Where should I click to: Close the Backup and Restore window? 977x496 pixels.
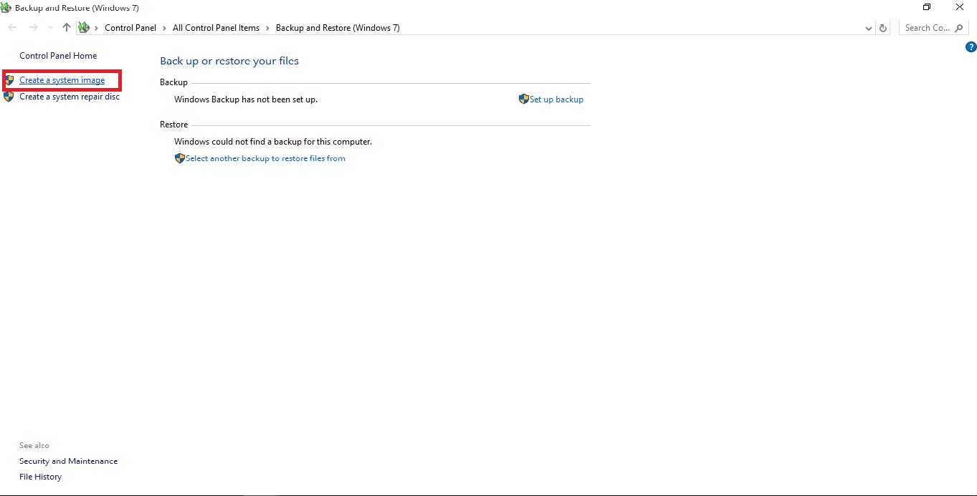[960, 7]
